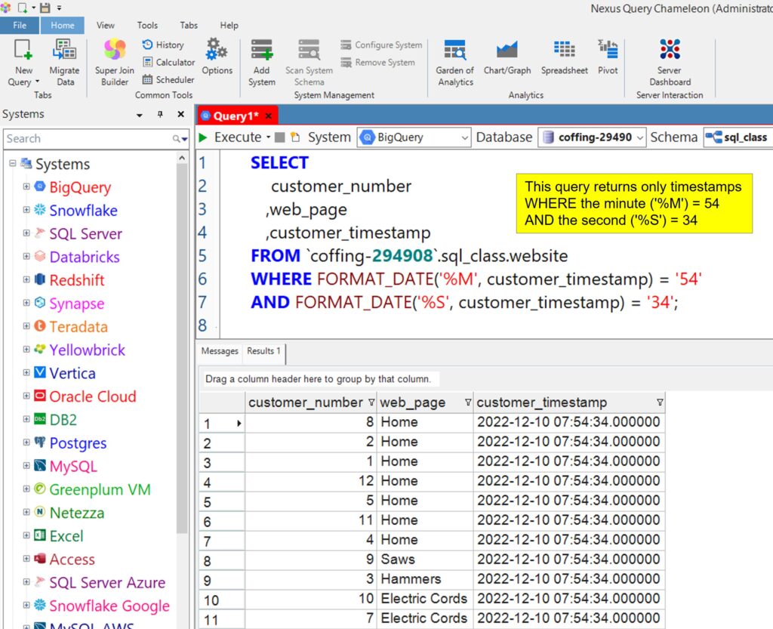Expand the Snowflake tree node
Viewport: 773px width, 629px height.
pos(26,211)
